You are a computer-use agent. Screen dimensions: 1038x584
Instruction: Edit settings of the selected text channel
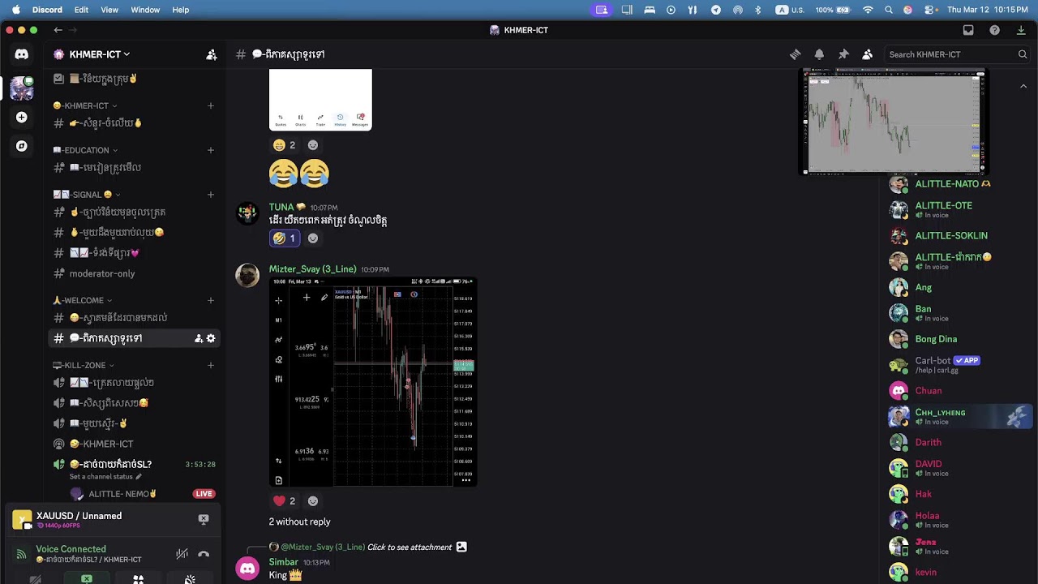(211, 338)
